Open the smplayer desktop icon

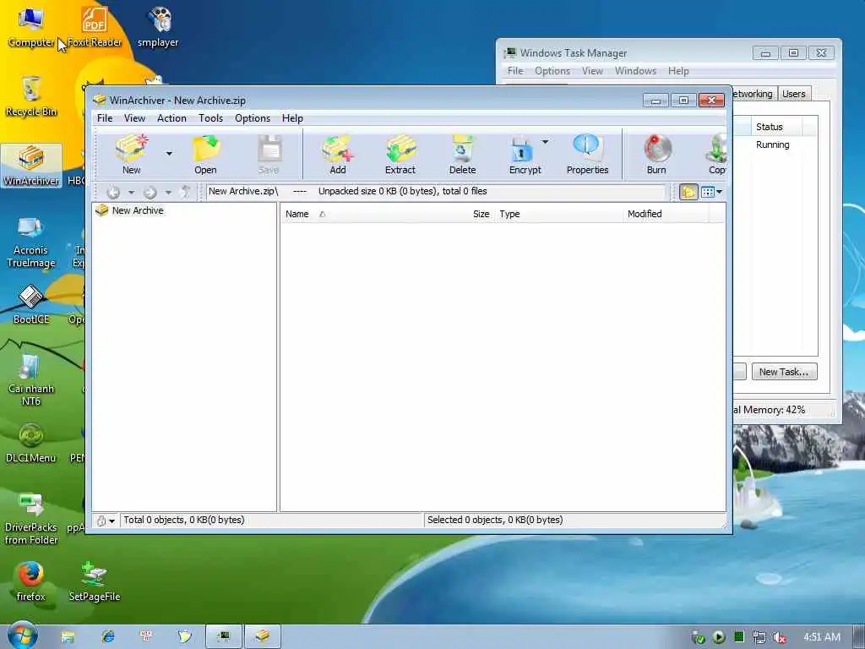158,26
